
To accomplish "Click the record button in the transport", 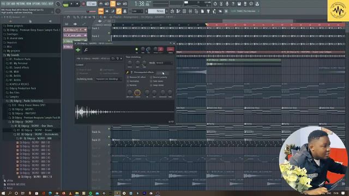I will 83,4.
